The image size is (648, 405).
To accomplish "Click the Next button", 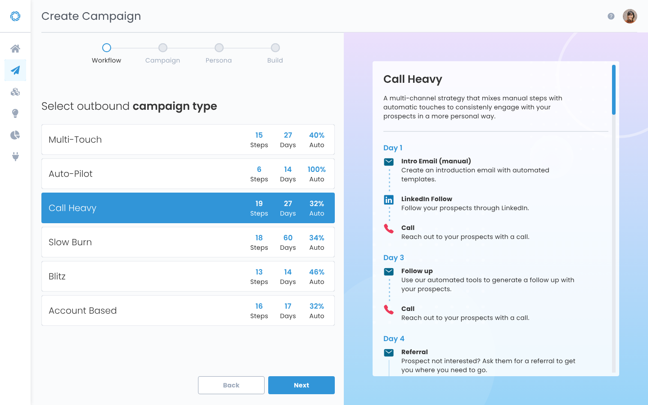I will tap(301, 385).
